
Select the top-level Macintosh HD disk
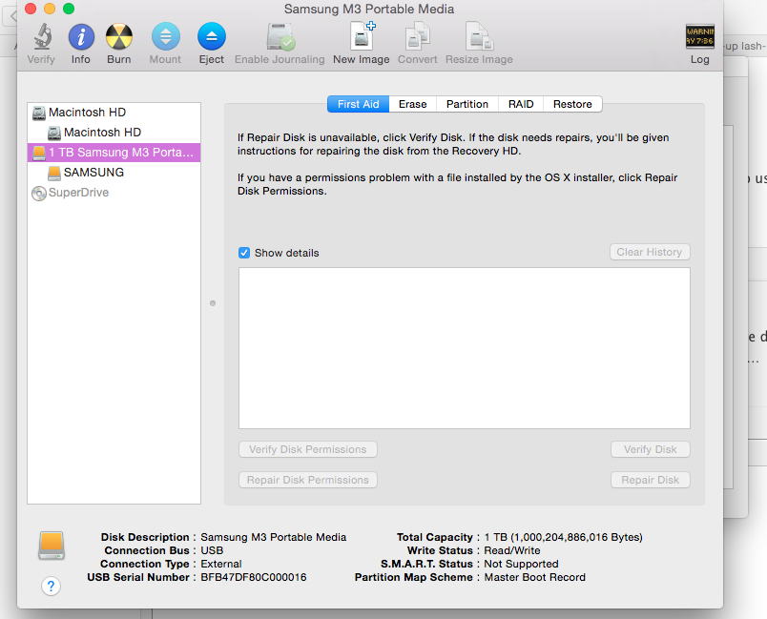coord(114,113)
